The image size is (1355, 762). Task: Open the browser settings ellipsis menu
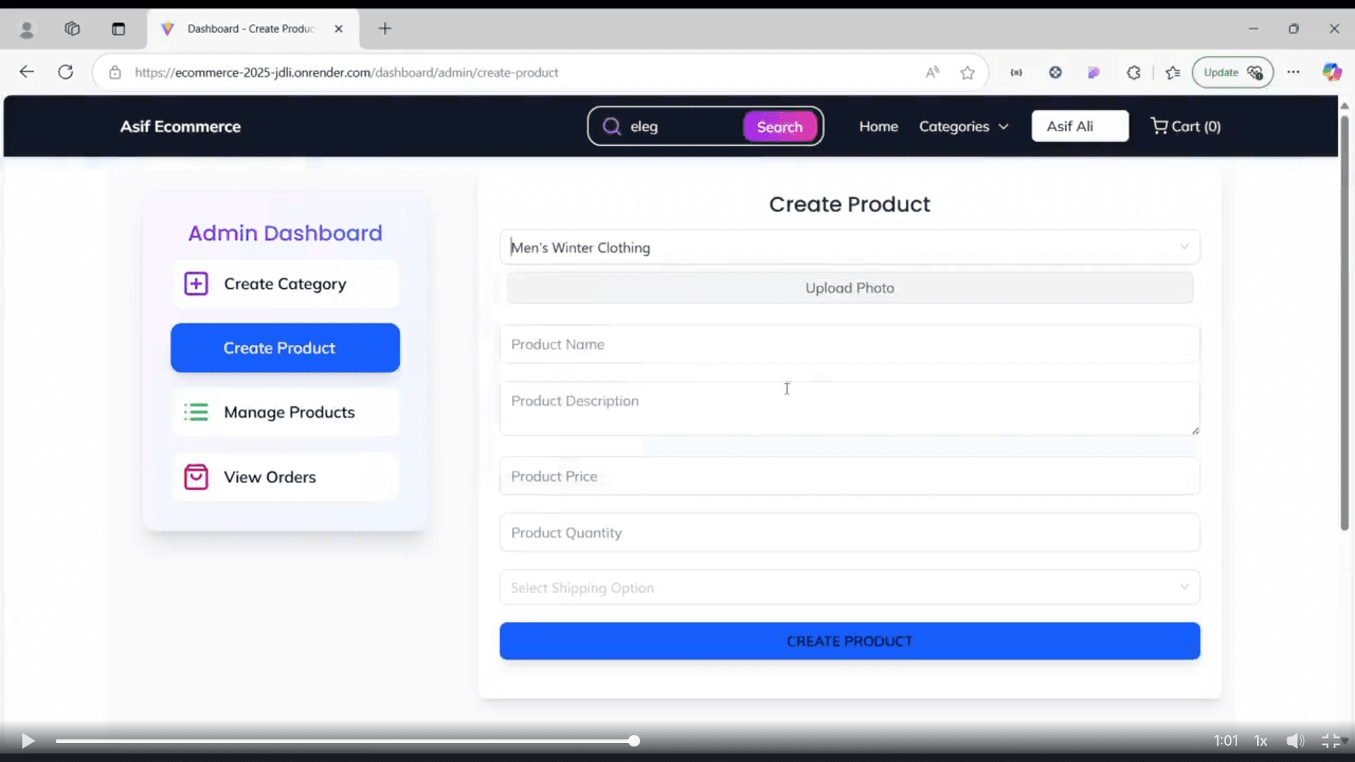point(1293,72)
